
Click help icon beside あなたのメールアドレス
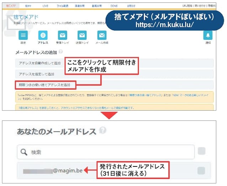coord(103,130)
